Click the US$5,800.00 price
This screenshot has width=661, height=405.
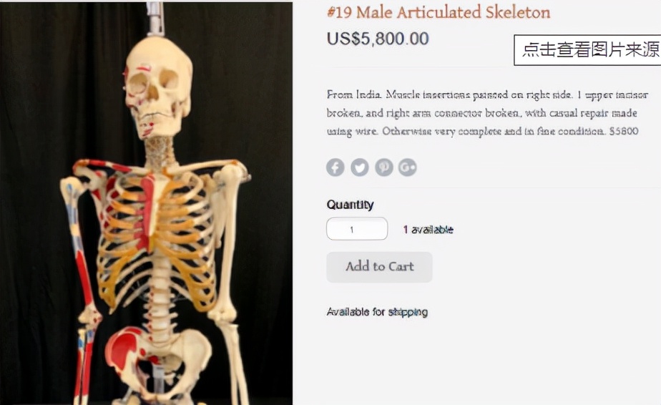(378, 39)
